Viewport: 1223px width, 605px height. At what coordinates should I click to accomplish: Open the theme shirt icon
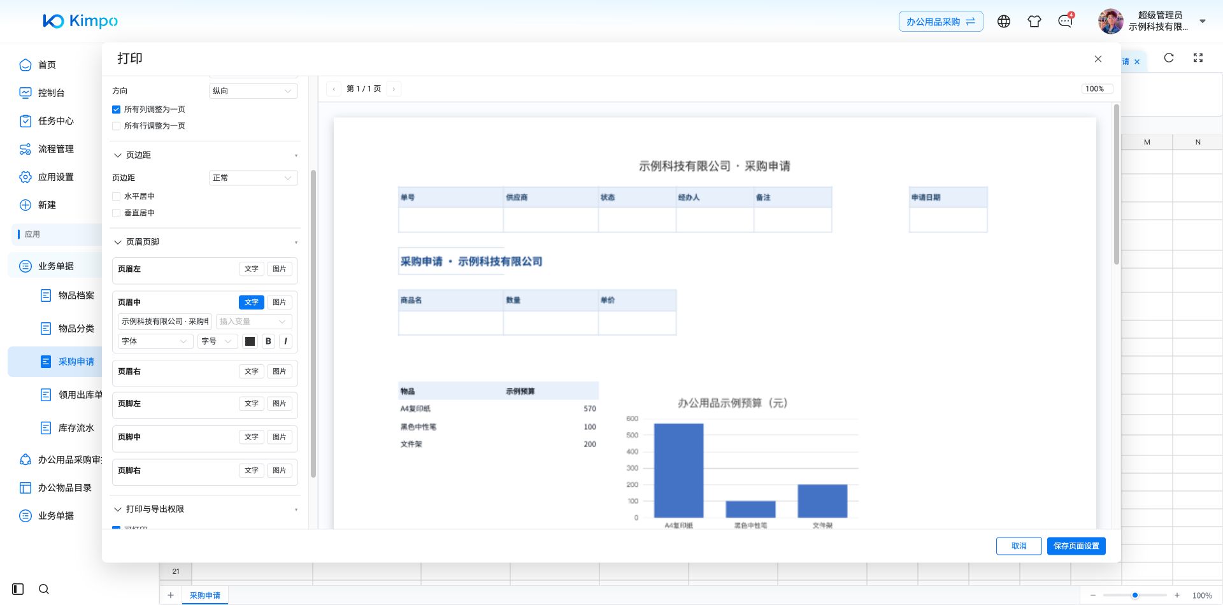(1034, 22)
